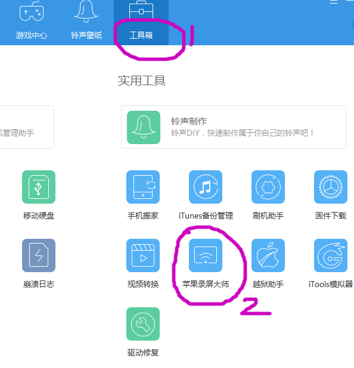Switch to the 工具箱 toolbox tab
The width and height of the screenshot is (354, 368).
(141, 23)
